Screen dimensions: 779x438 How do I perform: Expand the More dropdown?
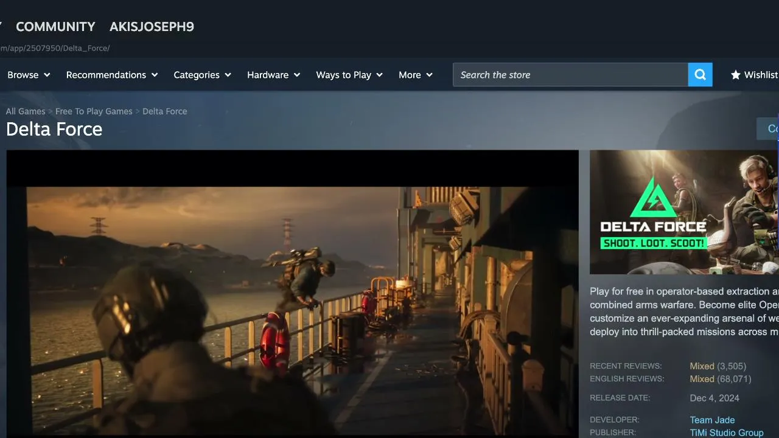416,75
